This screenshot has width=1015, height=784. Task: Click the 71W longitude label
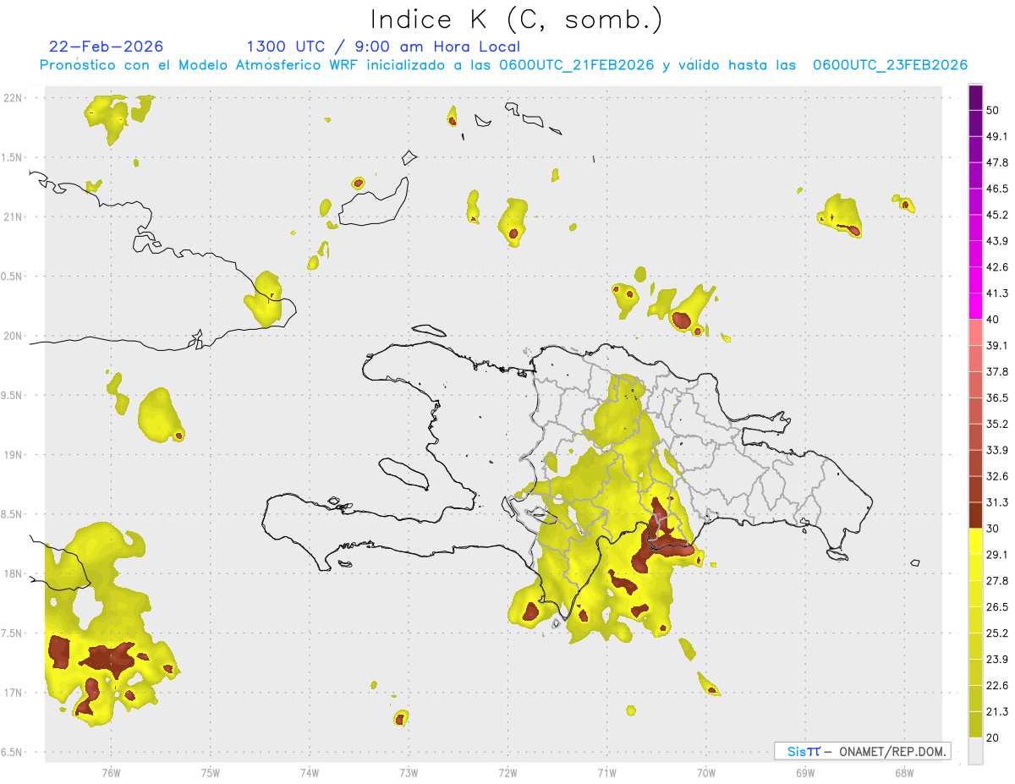tap(606, 772)
